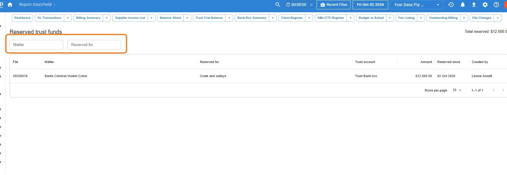Open the history clock icon
The height and width of the screenshot is (175, 507).
451,5
